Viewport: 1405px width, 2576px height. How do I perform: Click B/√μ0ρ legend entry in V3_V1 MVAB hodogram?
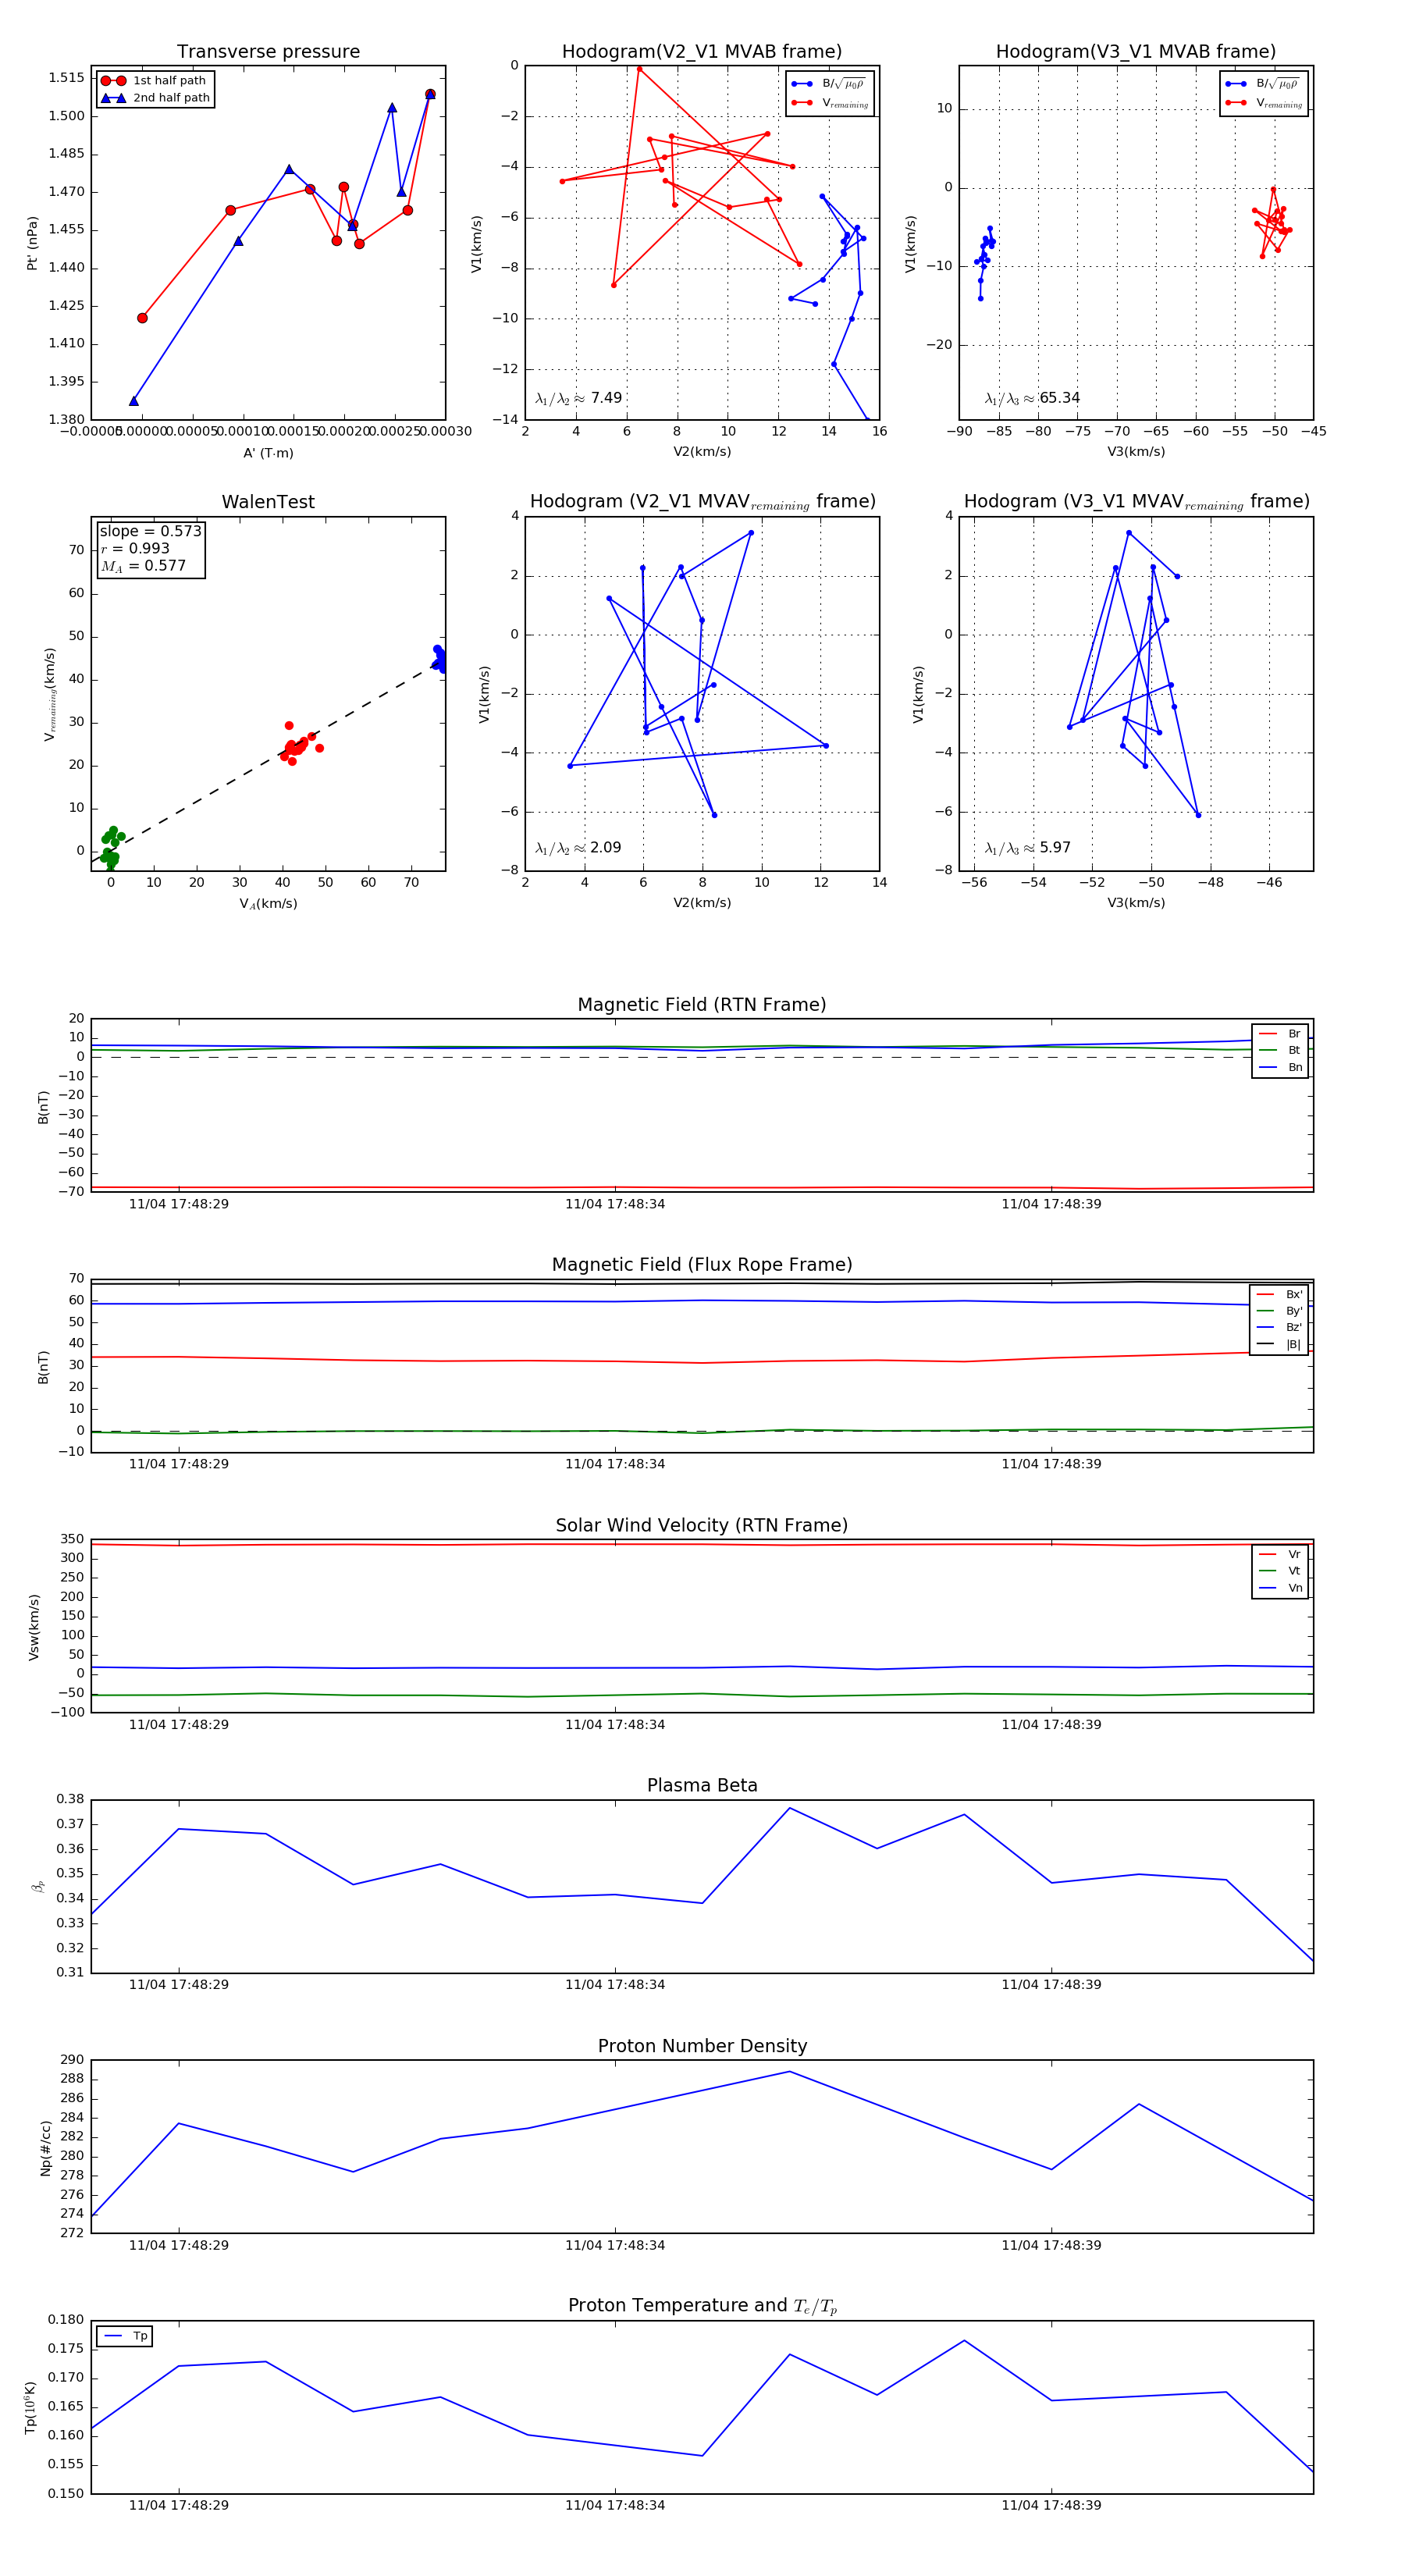point(1264,84)
